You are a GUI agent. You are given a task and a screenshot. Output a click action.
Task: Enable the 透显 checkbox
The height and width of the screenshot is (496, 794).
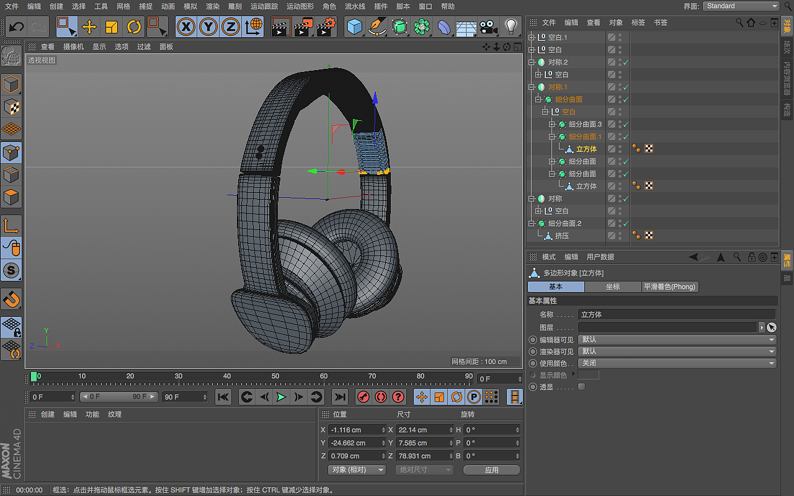pos(581,387)
